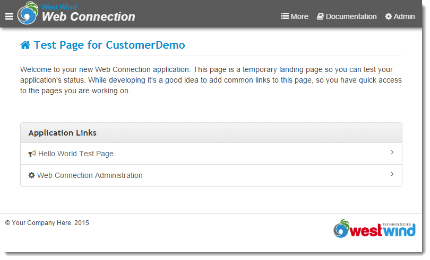Click the home icon in the heading
This screenshot has height=260, width=430.
tap(25, 45)
